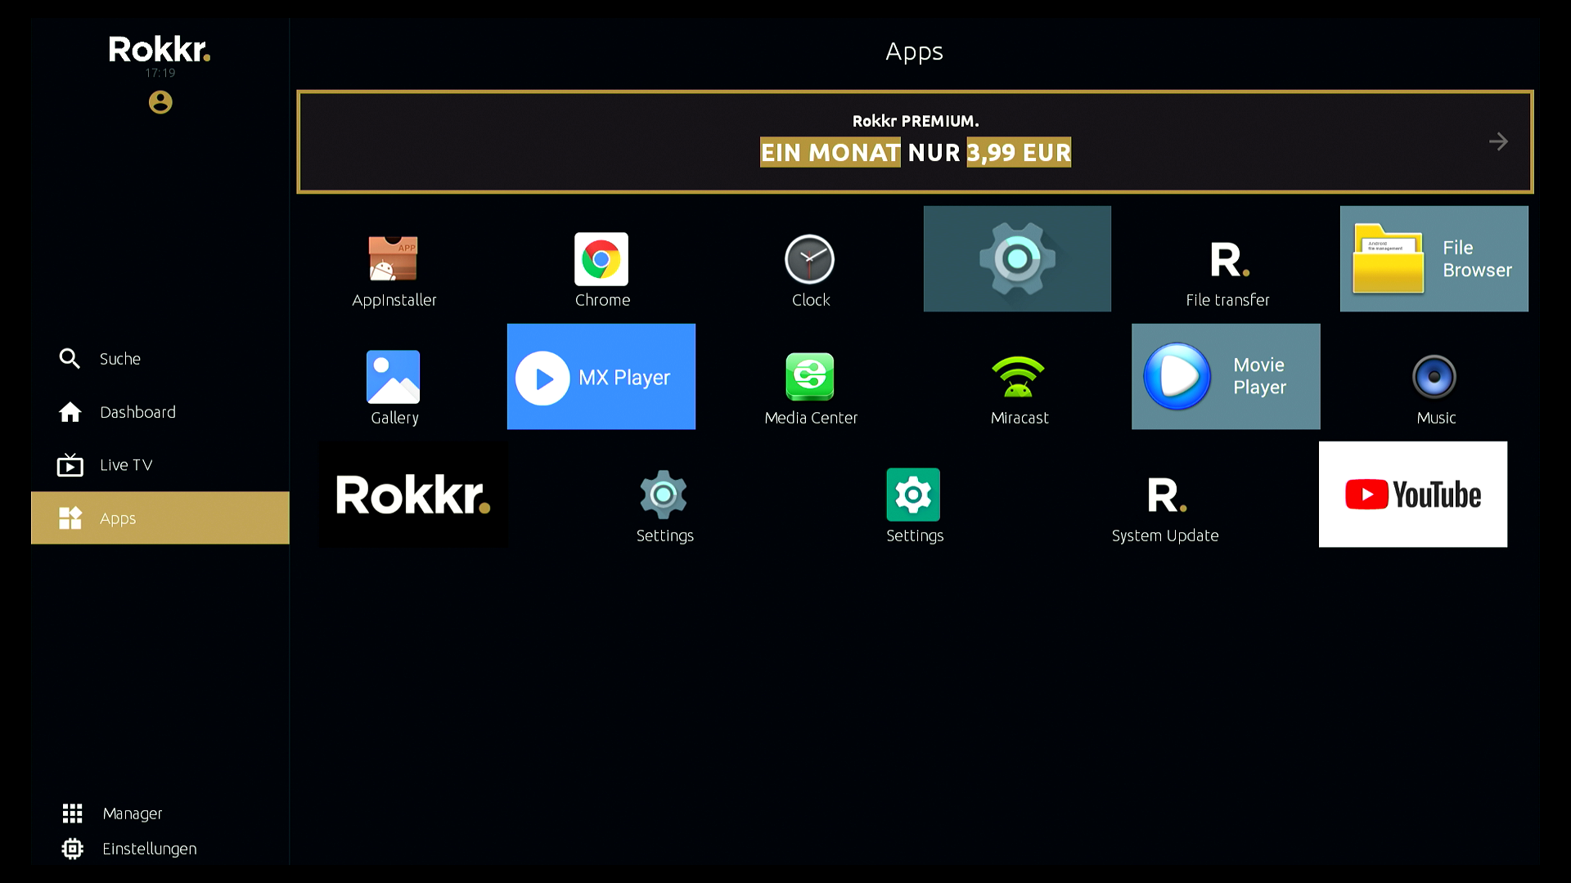
Task: Open the unlabeled gear tile in the top row
Action: 1017,258
